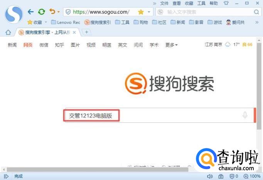Click the home page icon
The width and height of the screenshot is (263, 180).
(8, 32)
